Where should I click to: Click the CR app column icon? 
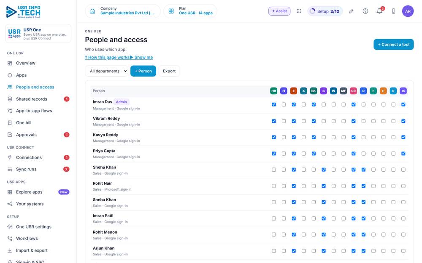click(x=353, y=91)
